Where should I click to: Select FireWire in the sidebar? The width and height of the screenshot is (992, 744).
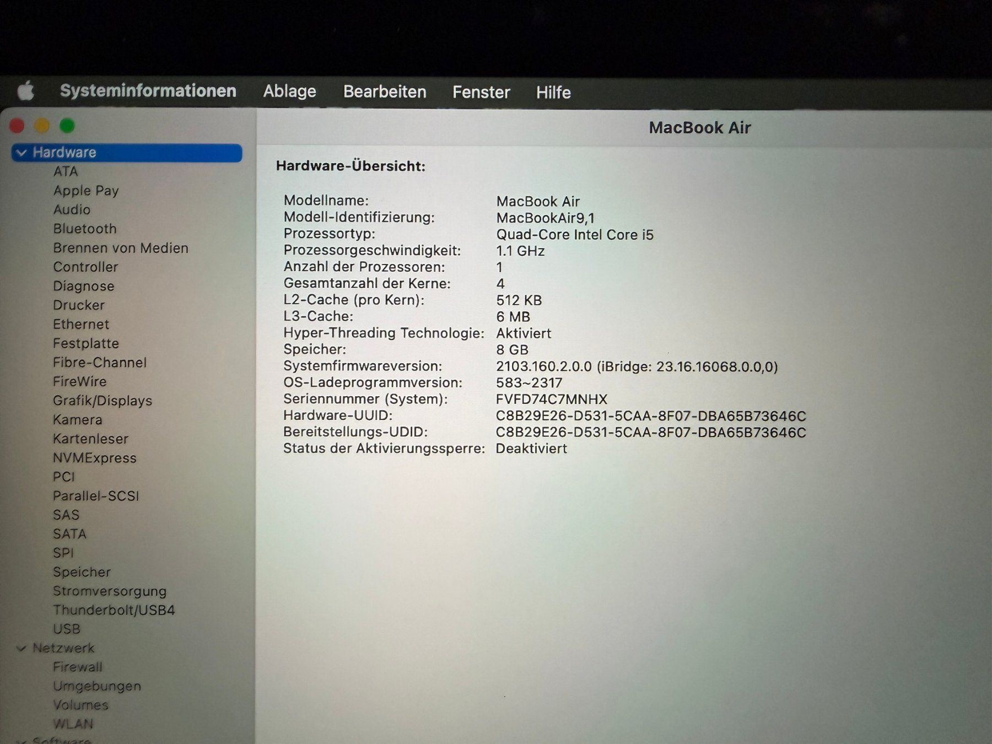80,381
